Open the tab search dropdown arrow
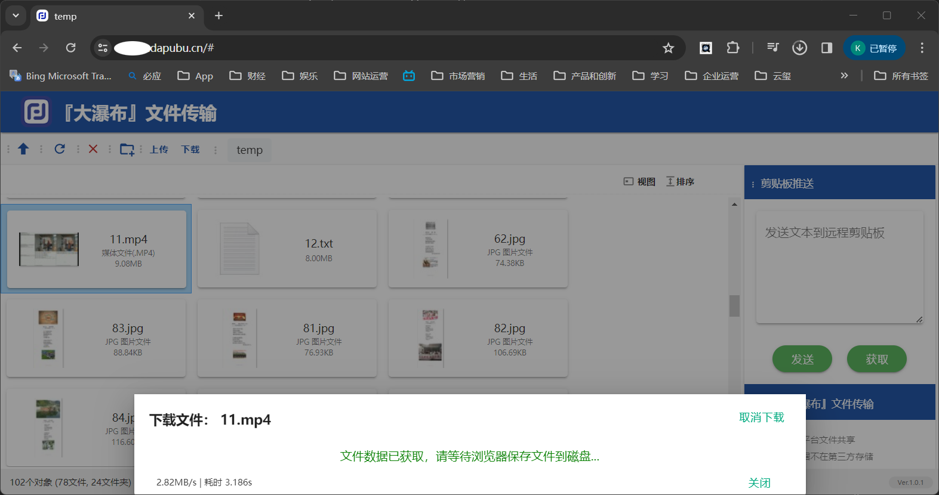Screen dimensions: 939x495 (x=16, y=16)
